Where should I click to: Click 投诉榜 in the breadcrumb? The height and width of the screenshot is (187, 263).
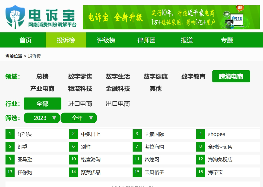34,56
